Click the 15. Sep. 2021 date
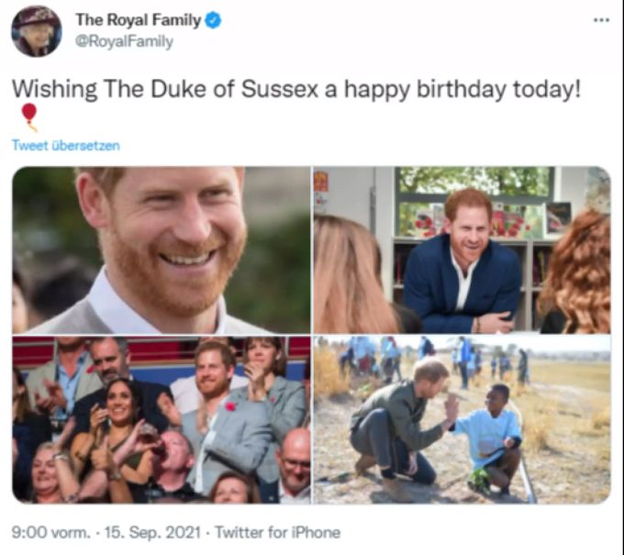Viewport: 624px width, 555px height. [152, 532]
